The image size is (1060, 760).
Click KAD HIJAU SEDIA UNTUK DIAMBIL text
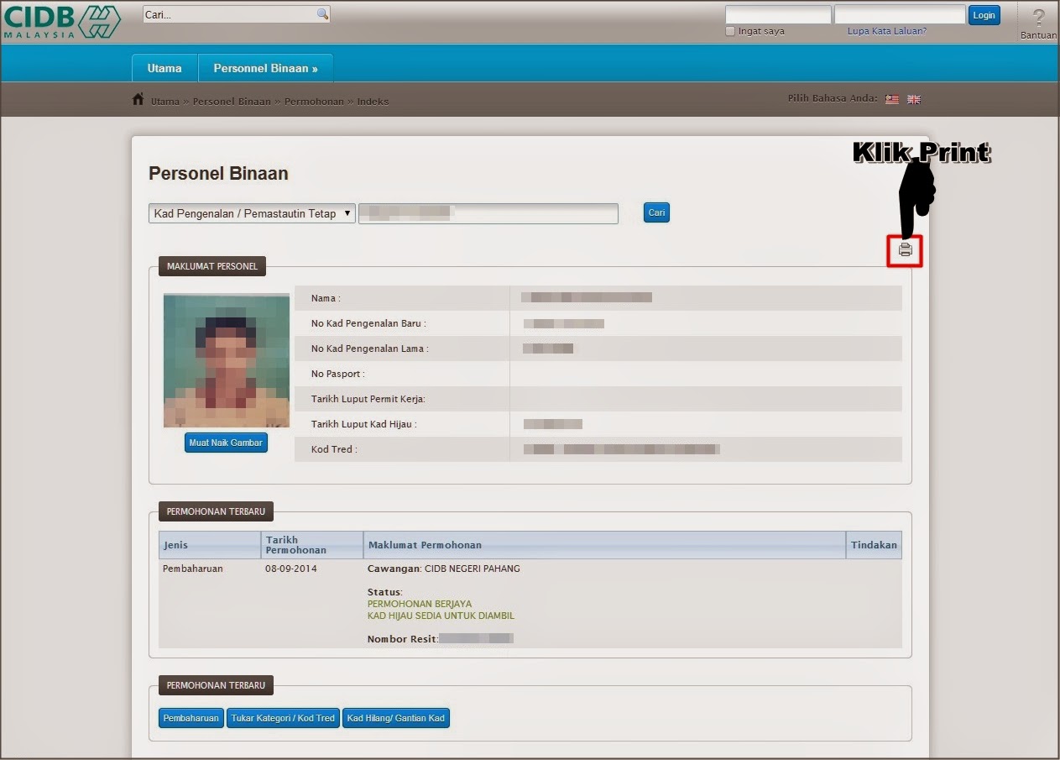point(441,616)
